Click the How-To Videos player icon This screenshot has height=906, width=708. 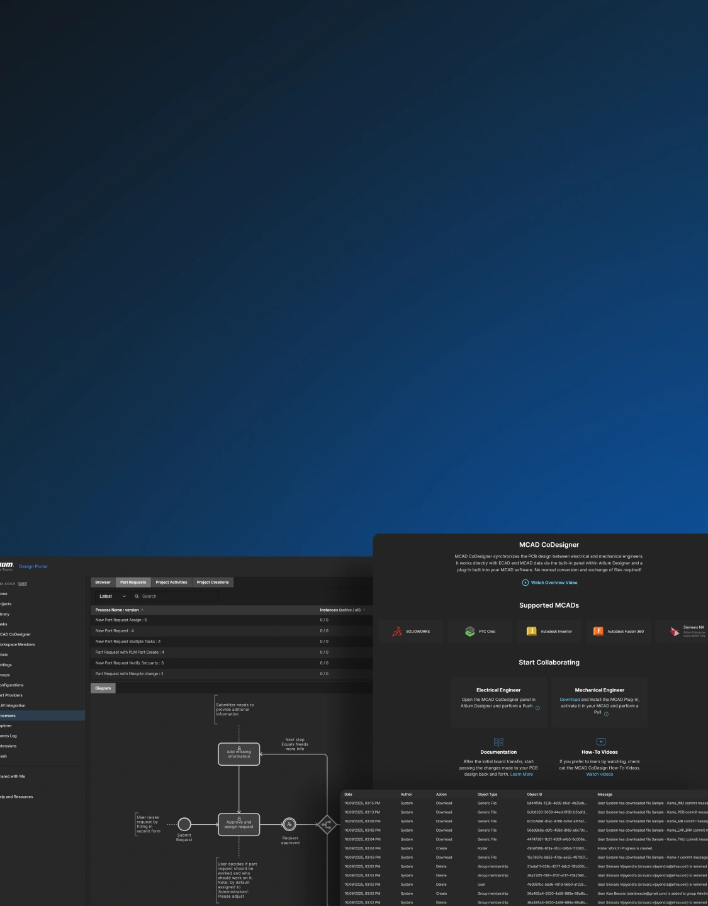coord(600,742)
